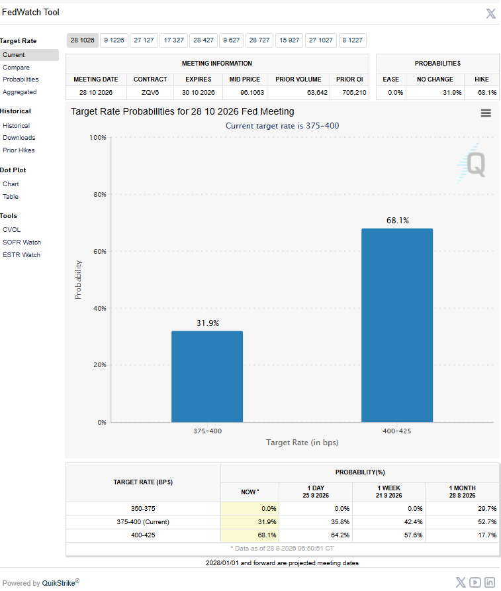This screenshot has height=591, width=501.
Task: Select the 9 1226 meeting tab
Action: pos(114,40)
